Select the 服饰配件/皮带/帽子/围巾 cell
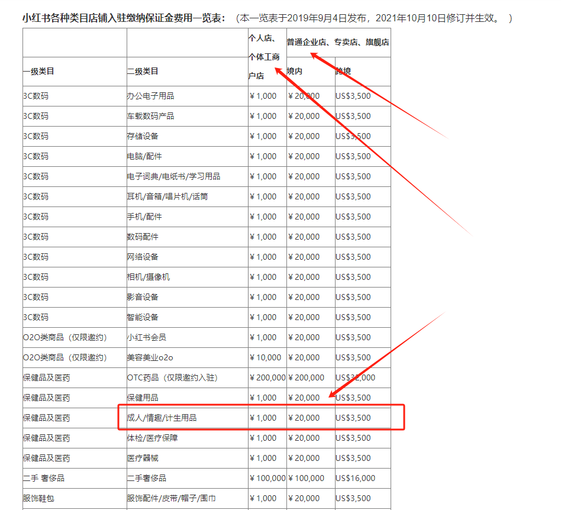The width and height of the screenshot is (561, 510). point(171,498)
